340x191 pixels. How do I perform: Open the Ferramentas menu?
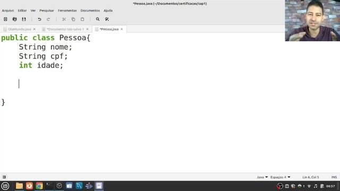67,11
